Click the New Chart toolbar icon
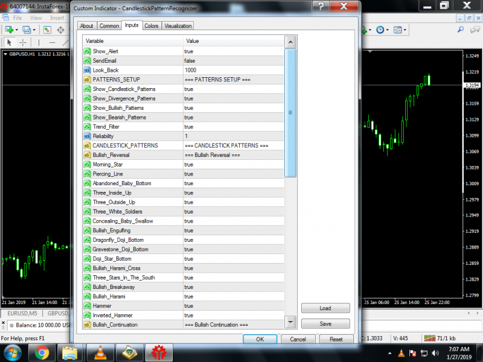The width and height of the screenshot is (483, 362). tap(9, 30)
